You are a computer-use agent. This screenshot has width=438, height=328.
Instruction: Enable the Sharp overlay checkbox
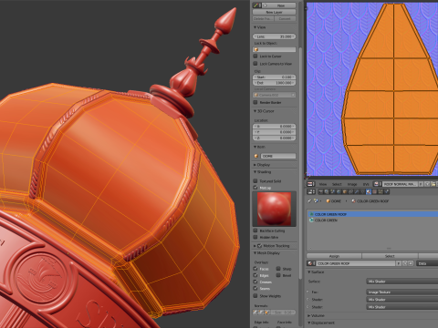[x=278, y=269]
